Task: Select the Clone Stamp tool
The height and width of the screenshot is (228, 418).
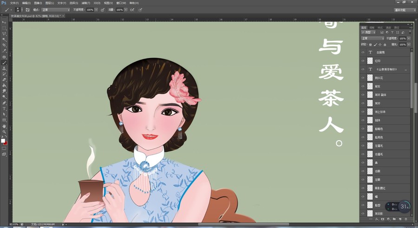Action: click(4, 69)
